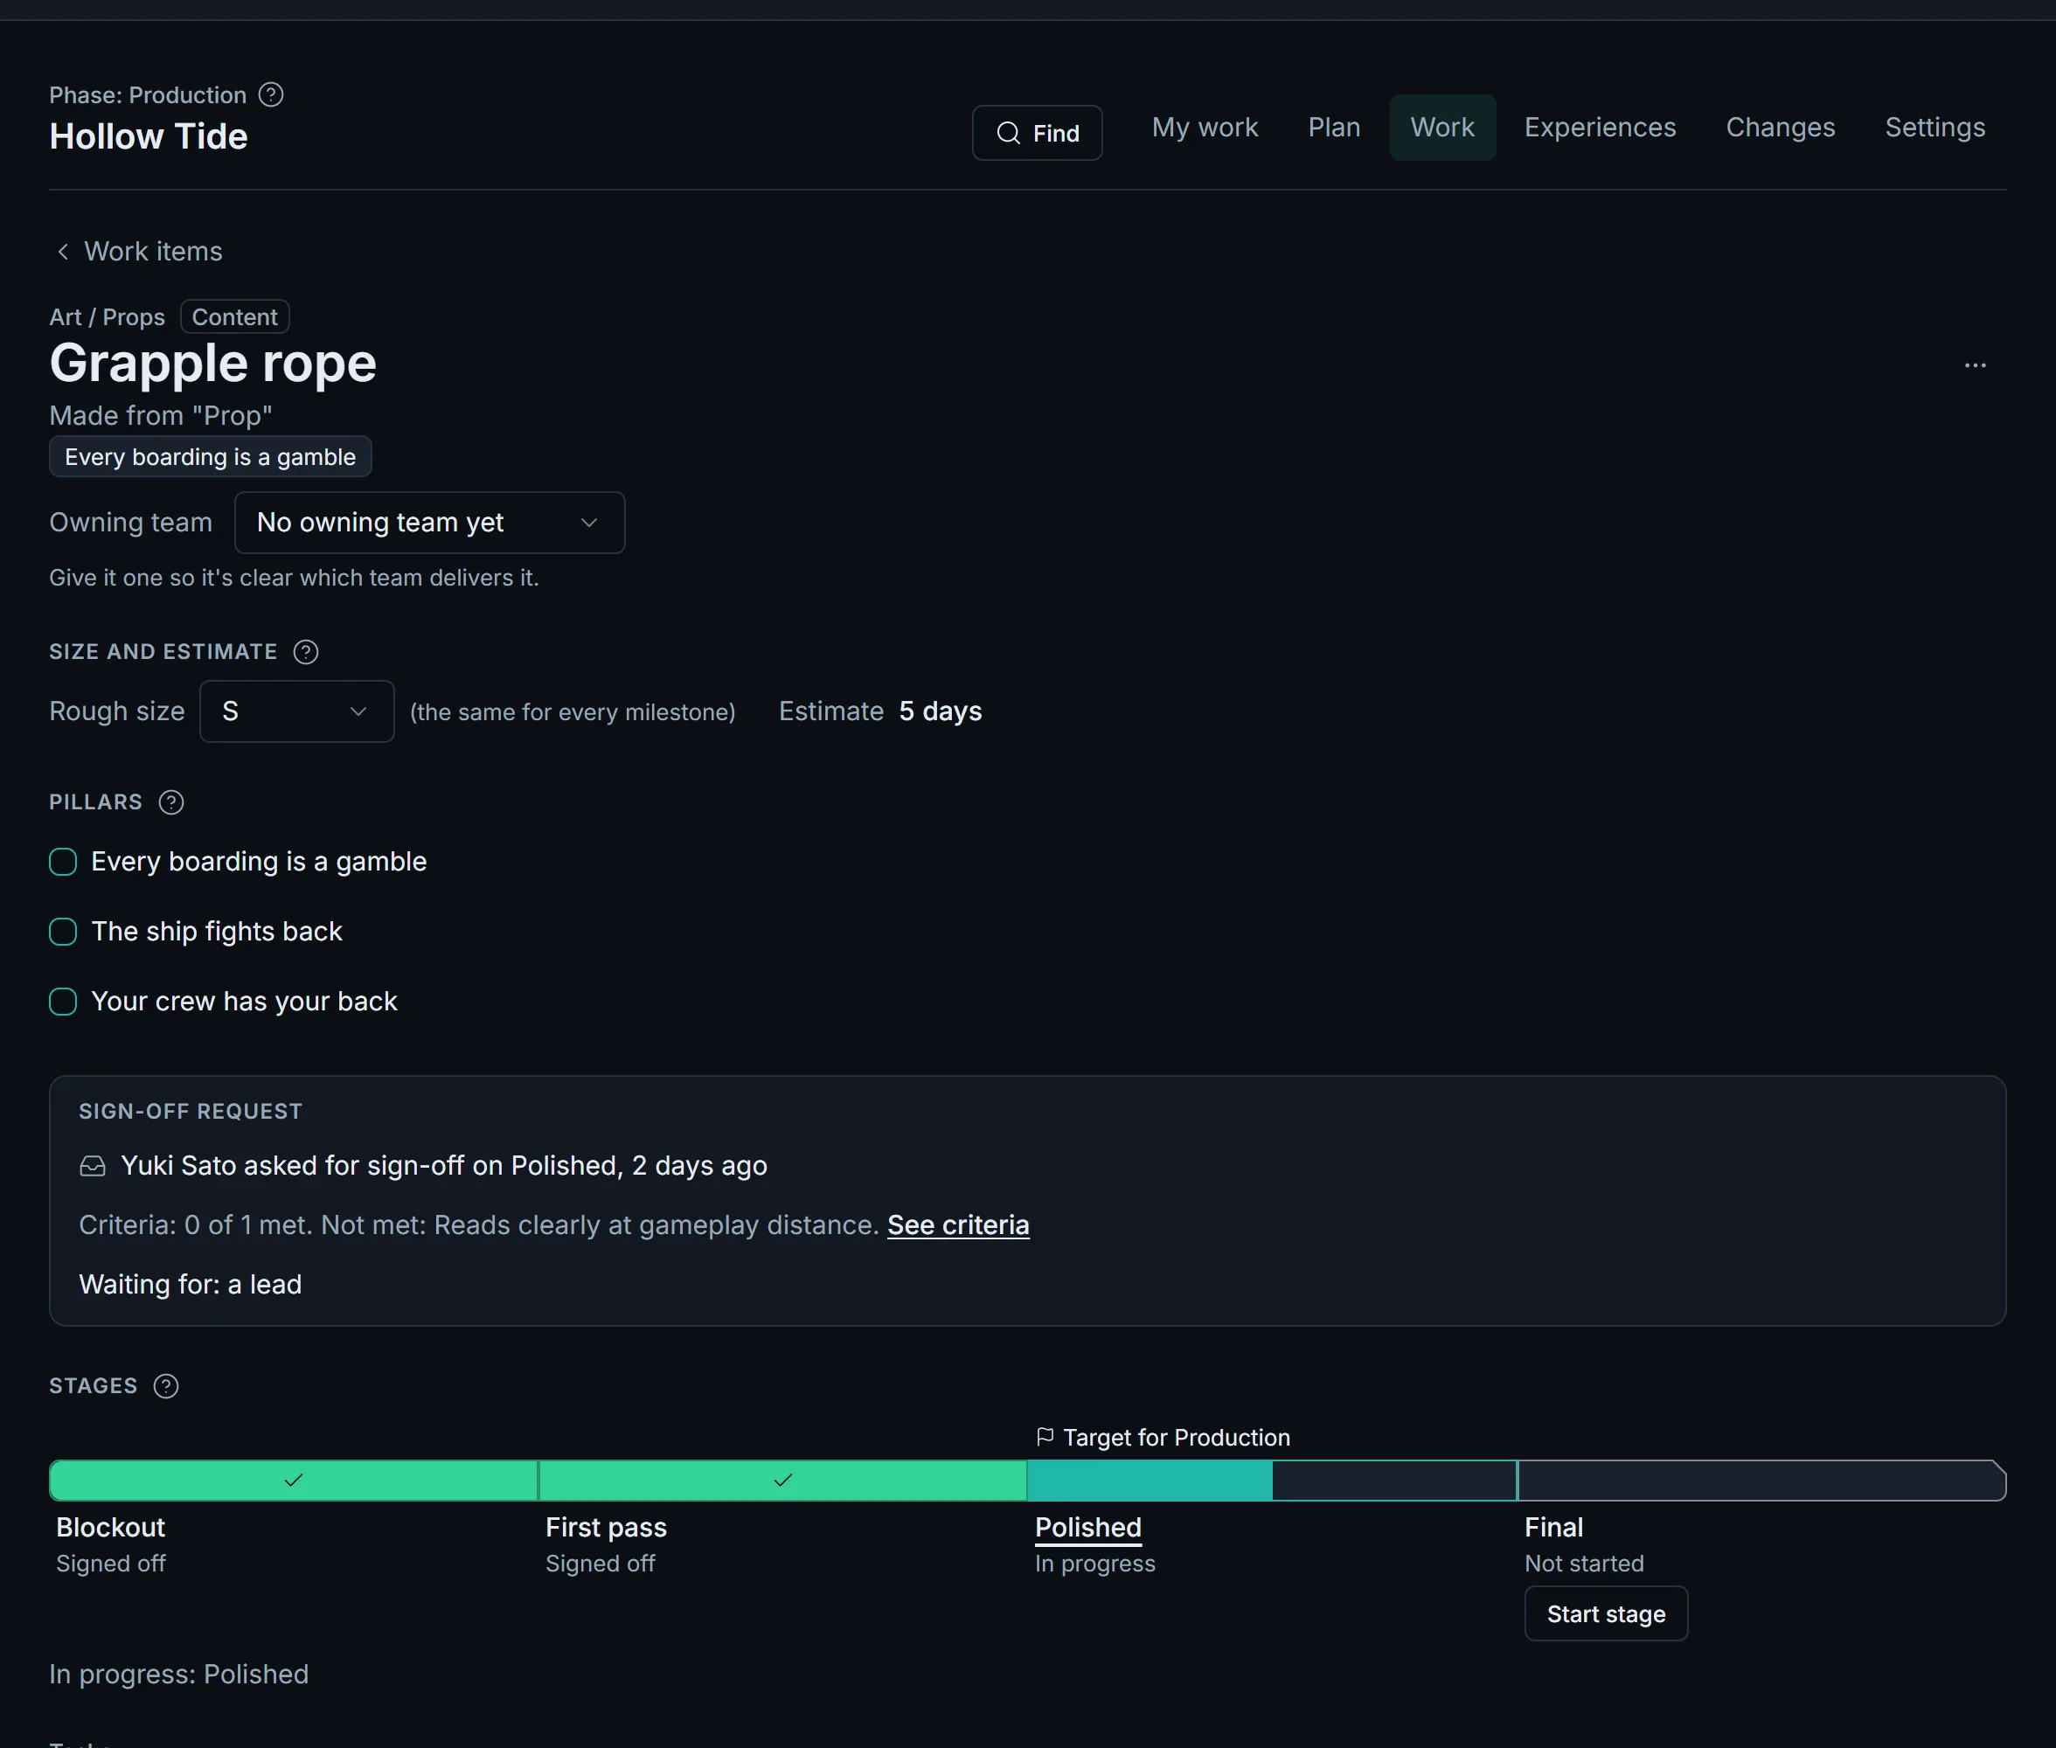The height and width of the screenshot is (1748, 2056).
Task: Click the help icon beside Size and Estimate
Action: pos(306,651)
